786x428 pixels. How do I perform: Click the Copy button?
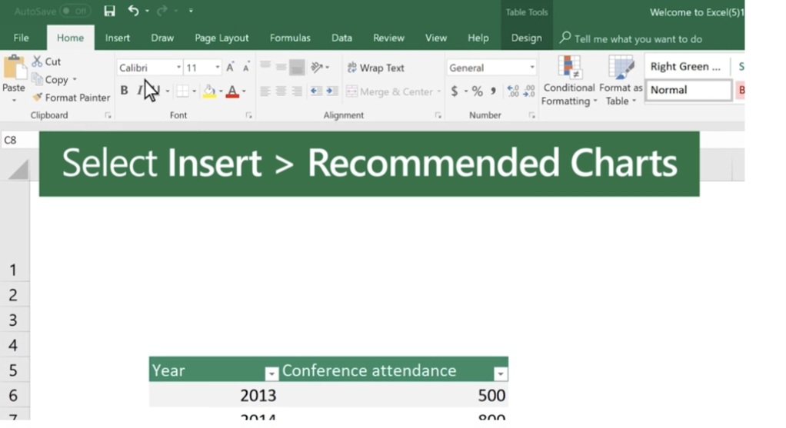[50, 80]
